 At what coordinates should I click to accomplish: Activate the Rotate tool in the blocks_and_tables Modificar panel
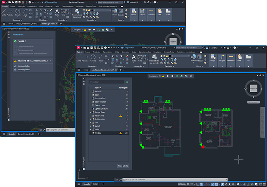[117, 56]
